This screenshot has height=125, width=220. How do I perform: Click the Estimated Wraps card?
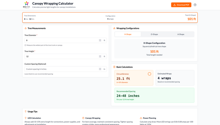click(x=175, y=78)
